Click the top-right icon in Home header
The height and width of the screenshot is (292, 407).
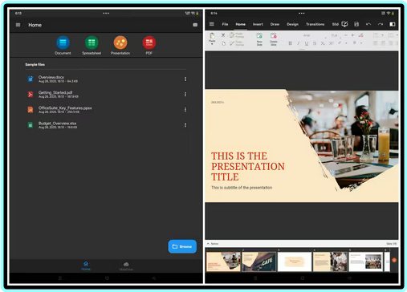[x=195, y=25]
